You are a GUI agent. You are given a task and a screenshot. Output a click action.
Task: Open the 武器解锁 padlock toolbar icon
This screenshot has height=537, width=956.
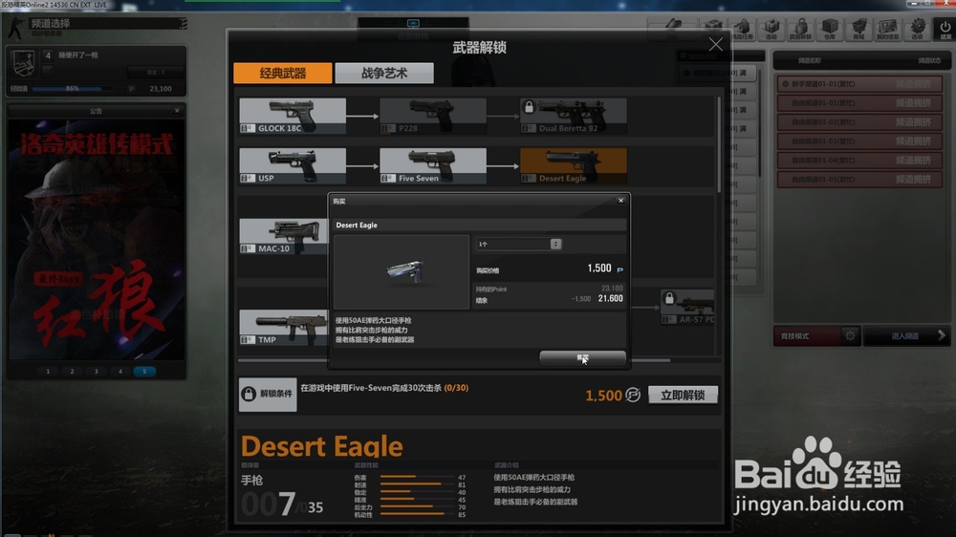point(800,29)
